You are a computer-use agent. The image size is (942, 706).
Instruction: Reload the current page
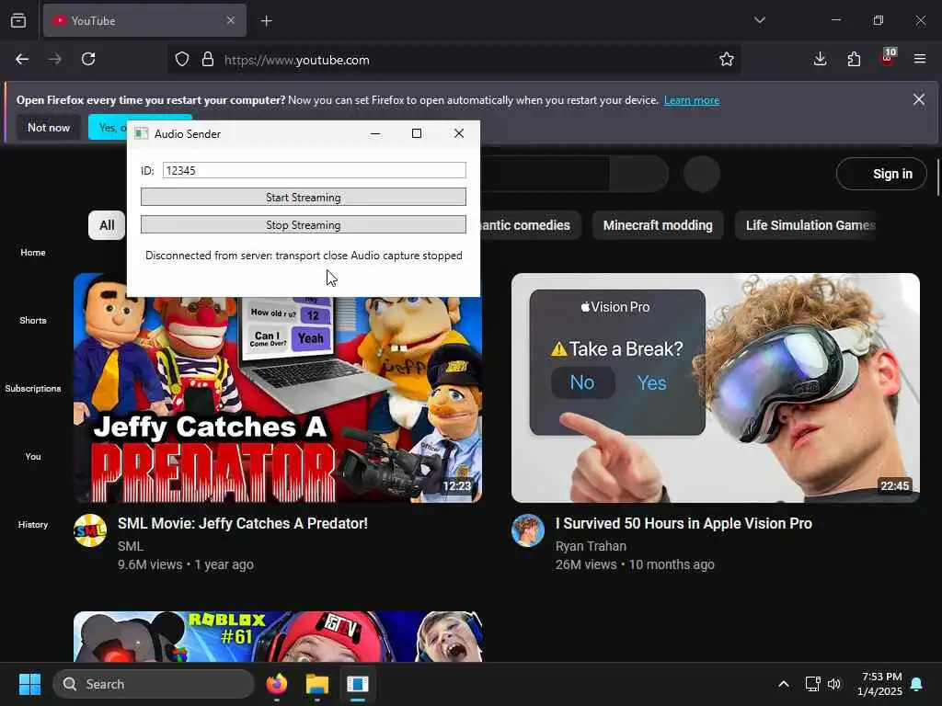[x=88, y=59]
